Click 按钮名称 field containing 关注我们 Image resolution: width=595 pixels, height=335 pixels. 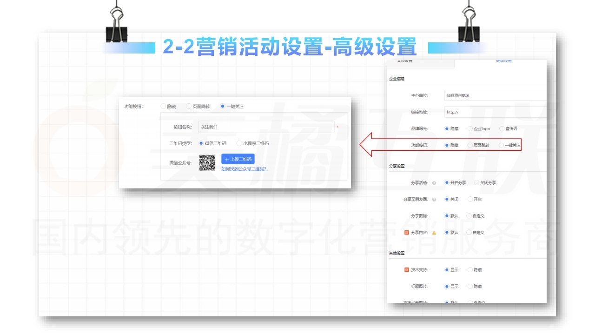point(266,127)
